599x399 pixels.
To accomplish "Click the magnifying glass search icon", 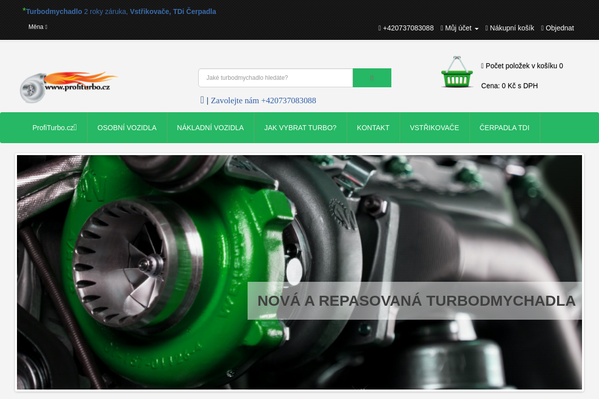I will [x=371, y=78].
